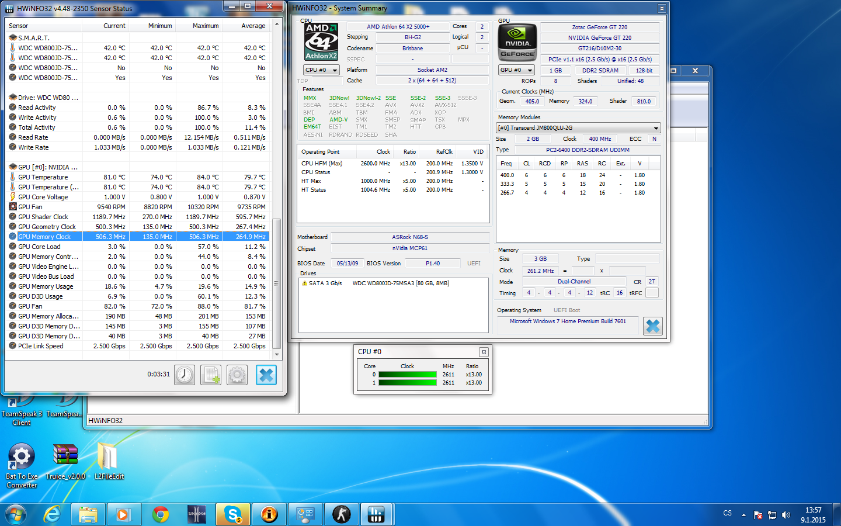Image resolution: width=841 pixels, height=526 pixels.
Task: Click the volume speaker tray icon
Action: pos(786,515)
